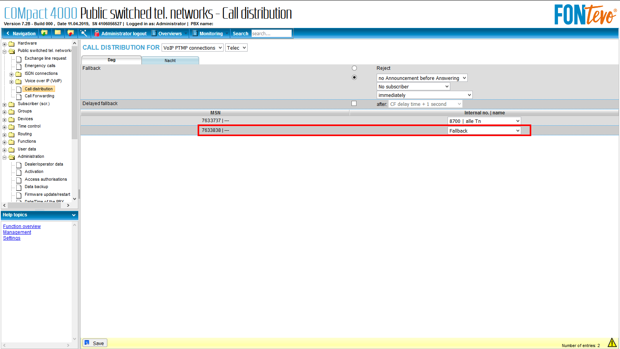Enable the Delayed fallback checkbox
This screenshot has width=620, height=349.
(x=354, y=104)
